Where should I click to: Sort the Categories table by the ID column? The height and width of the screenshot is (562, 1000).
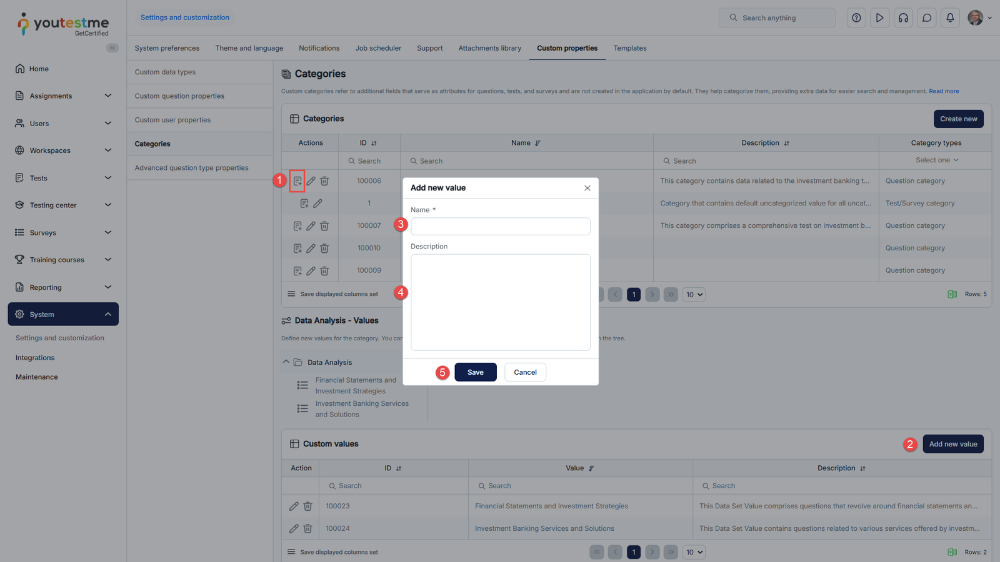coord(374,144)
